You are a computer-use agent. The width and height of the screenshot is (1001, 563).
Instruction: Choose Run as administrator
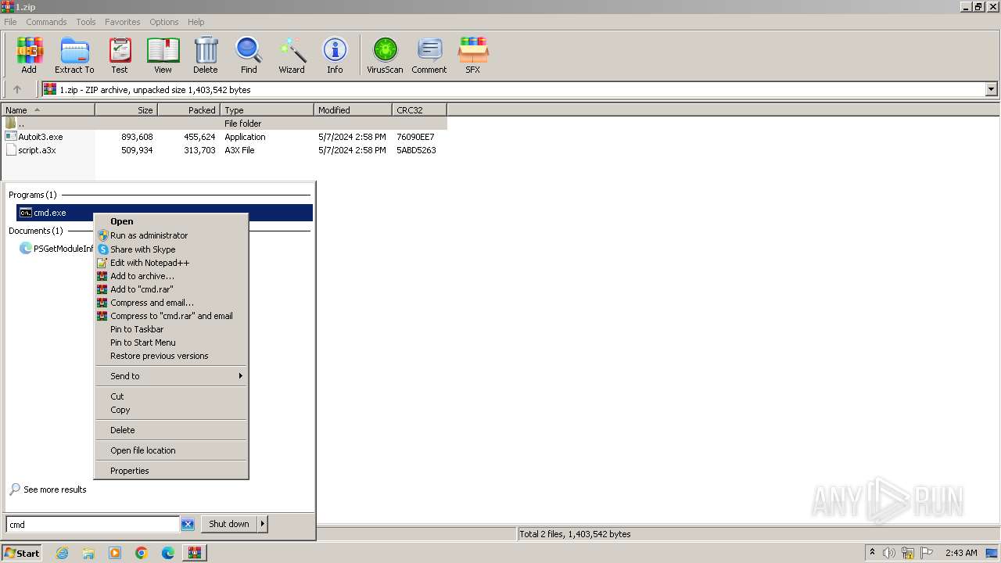[171, 235]
